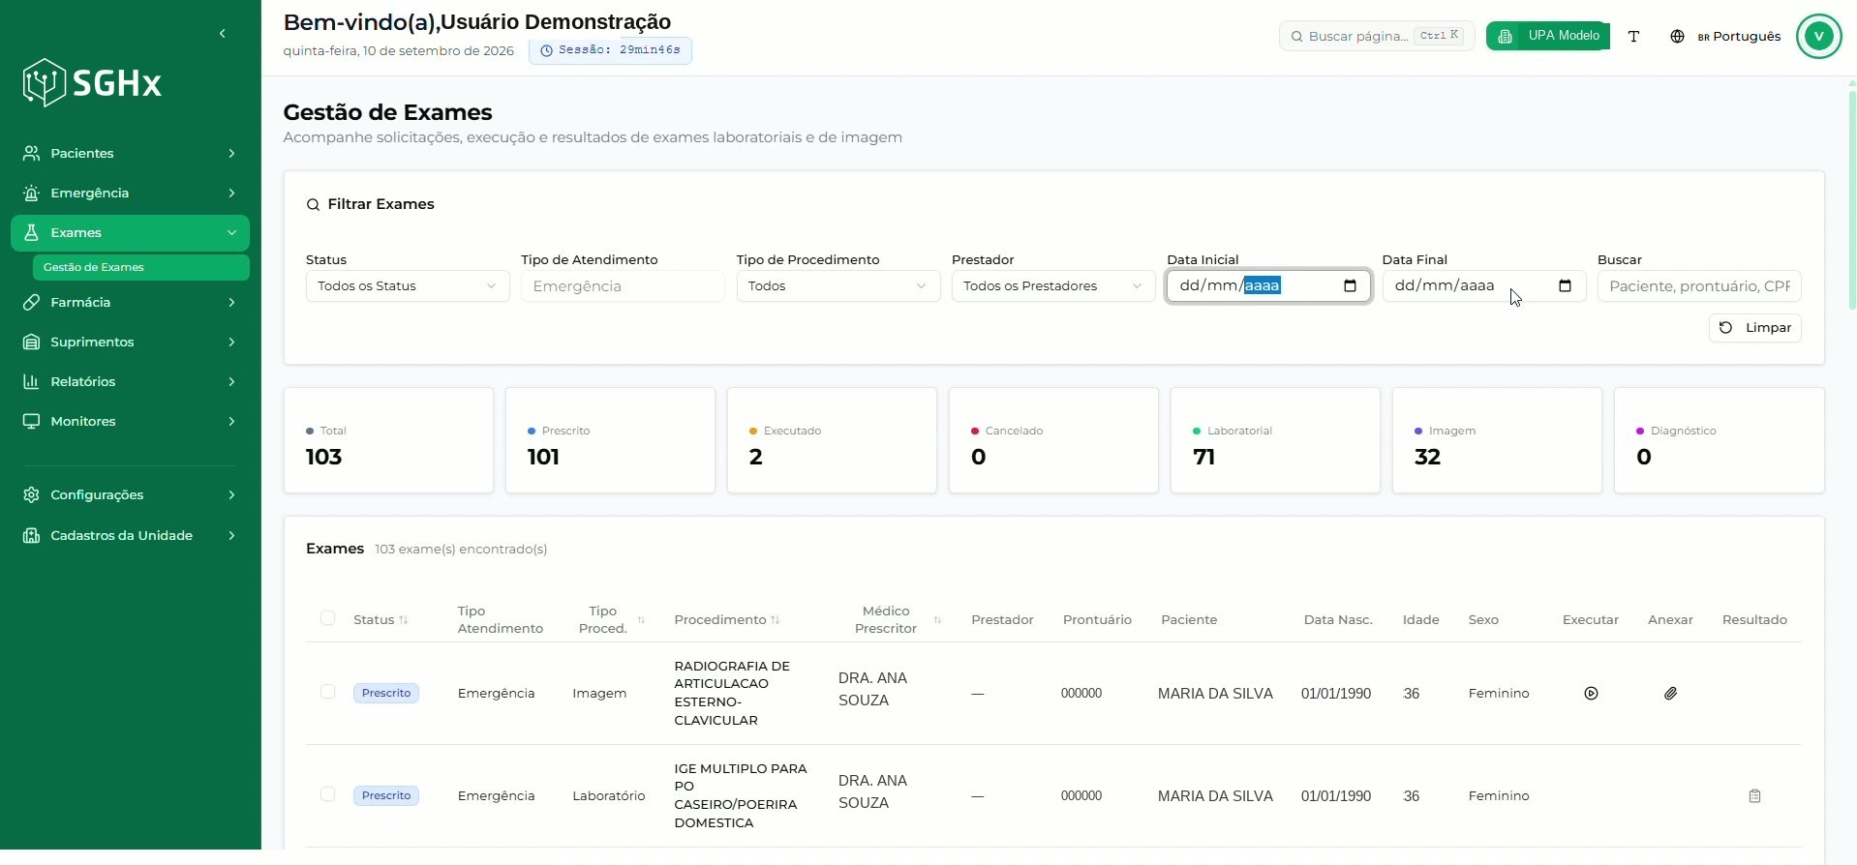Open the Data Inicial calendar picker icon
The width and height of the screenshot is (1857, 865).
[1350, 285]
